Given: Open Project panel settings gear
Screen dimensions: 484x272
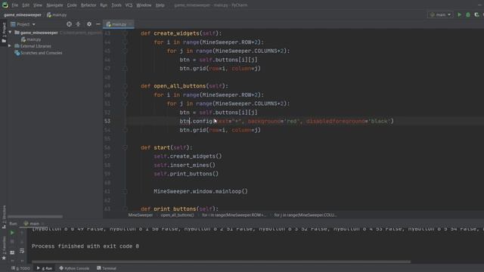Looking at the screenshot, I should (89, 24).
